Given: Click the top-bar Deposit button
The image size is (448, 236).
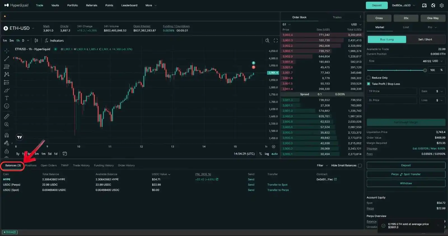Looking at the screenshot, I should point(377,5).
